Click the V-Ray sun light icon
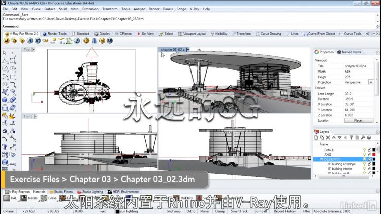Viewport: 381px width, 214px height. click(x=53, y=41)
